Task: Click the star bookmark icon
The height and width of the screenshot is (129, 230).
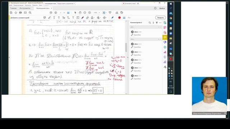Action: click(x=16, y=13)
